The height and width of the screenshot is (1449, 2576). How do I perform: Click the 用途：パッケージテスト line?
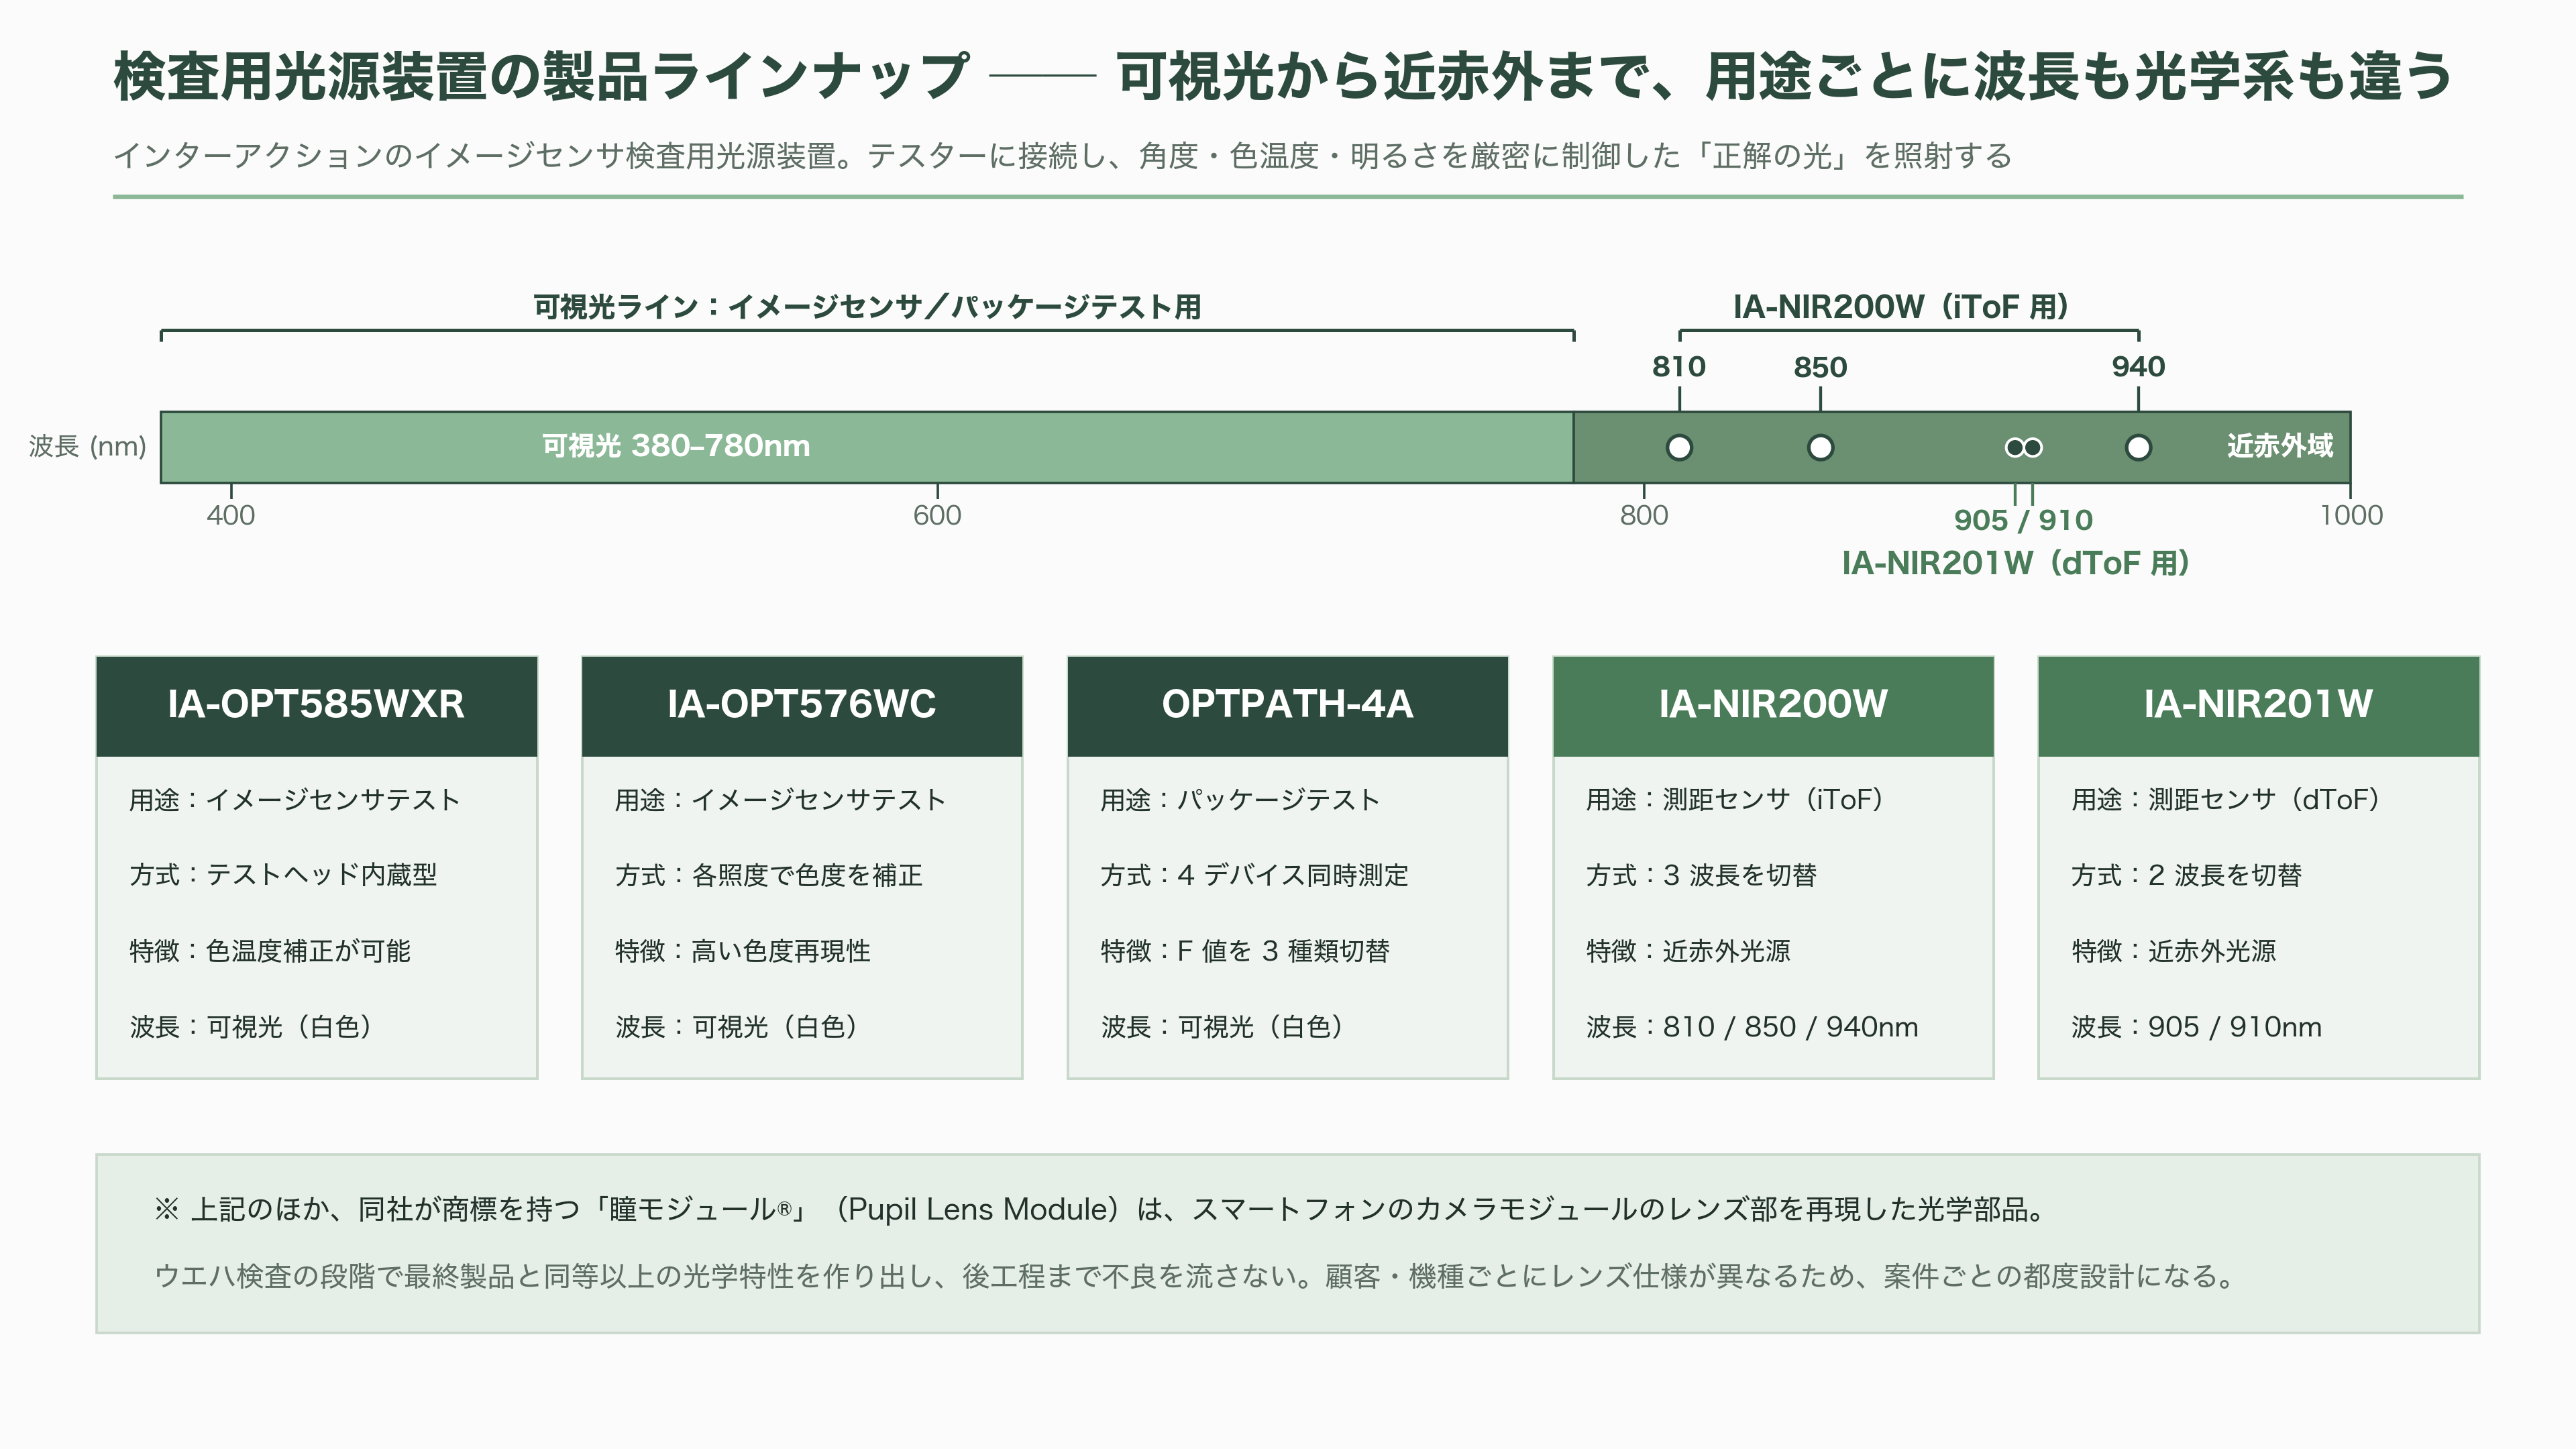pos(1240,800)
